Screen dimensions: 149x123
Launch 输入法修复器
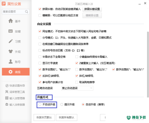pyautogui.click(x=15, y=105)
